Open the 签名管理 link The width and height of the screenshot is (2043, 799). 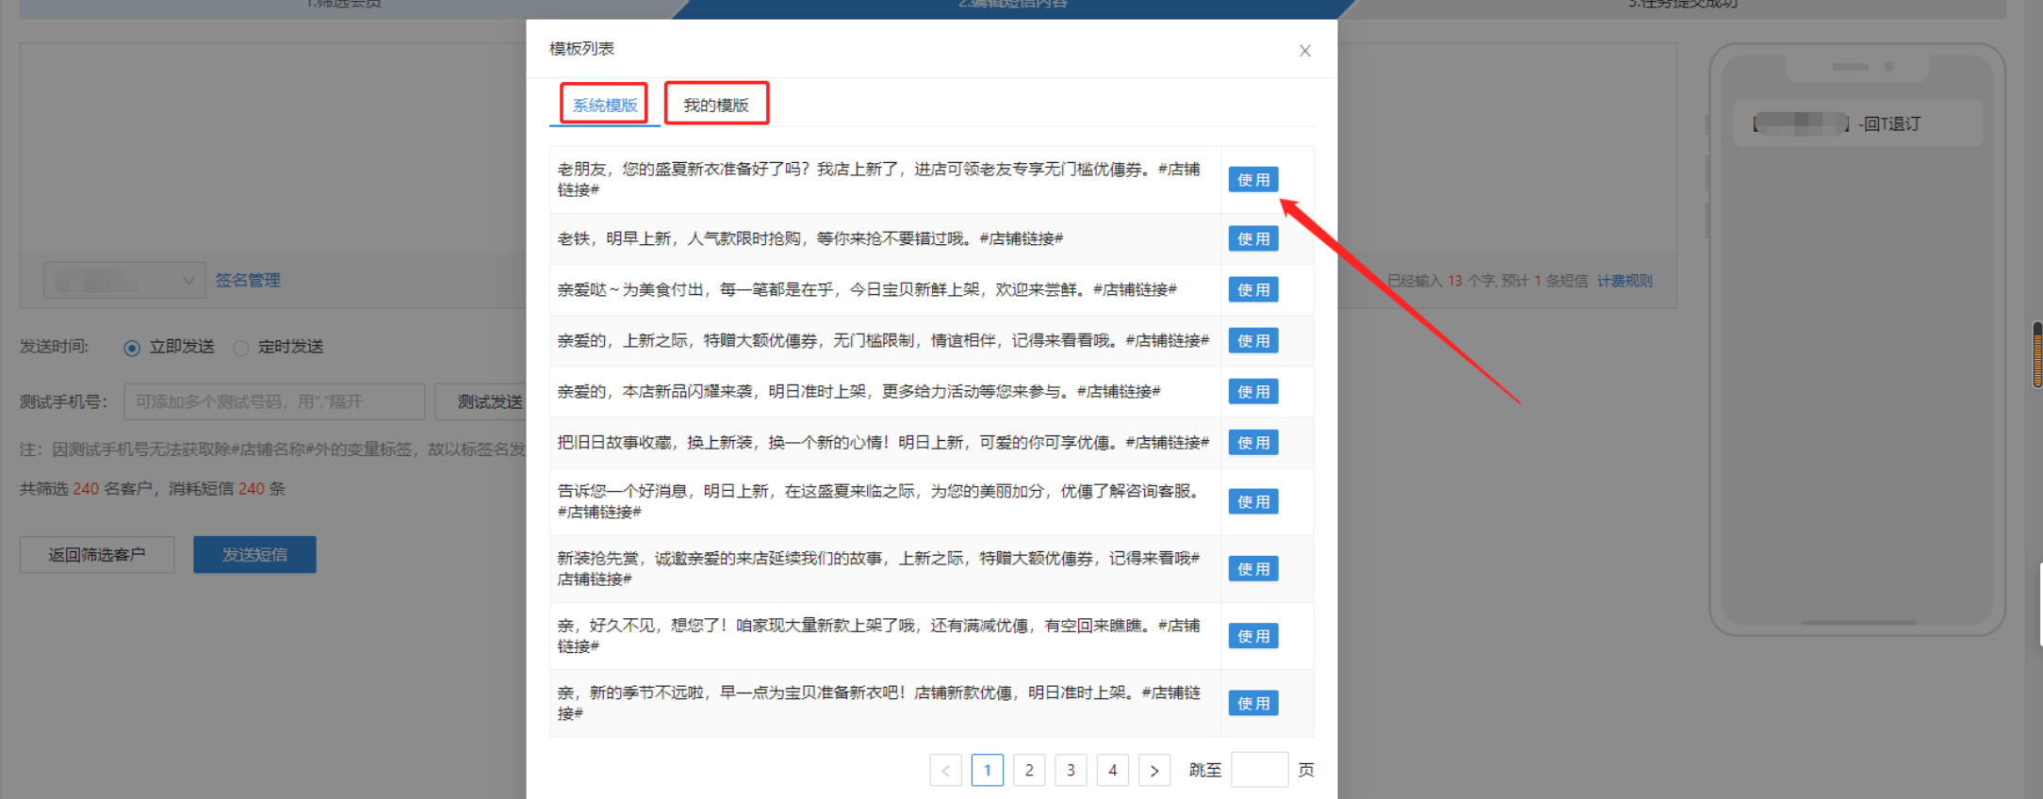[x=248, y=280]
